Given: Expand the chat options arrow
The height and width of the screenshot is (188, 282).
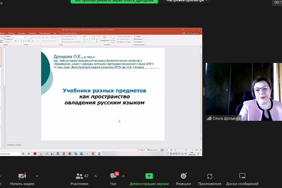Looking at the screenshot, I should (123, 176).
